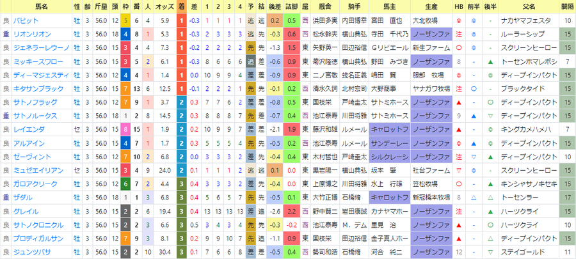Click the 着 column header
Viewport: 576px width, 259px height.
point(182,6)
